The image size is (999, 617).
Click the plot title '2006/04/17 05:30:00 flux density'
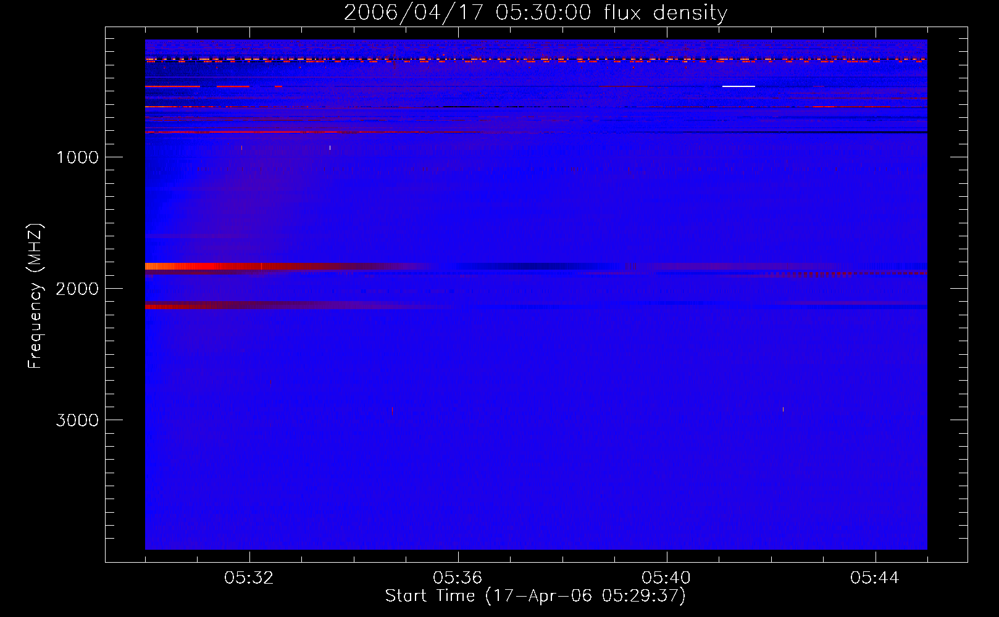[x=535, y=12]
